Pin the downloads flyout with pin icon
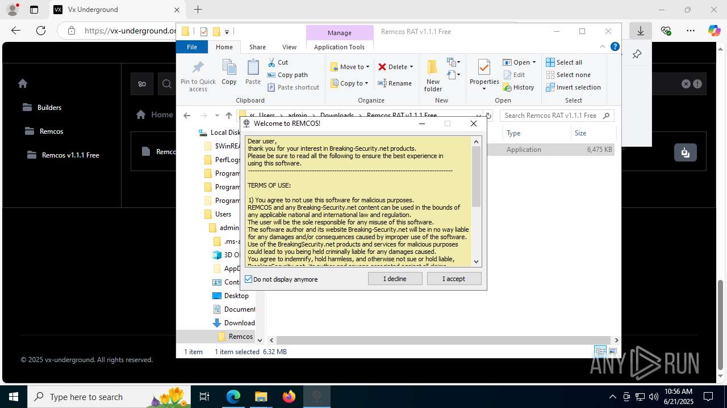The width and height of the screenshot is (727, 408). [637, 54]
